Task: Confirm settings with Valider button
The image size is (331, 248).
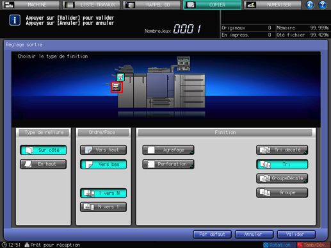Action: click(x=296, y=235)
